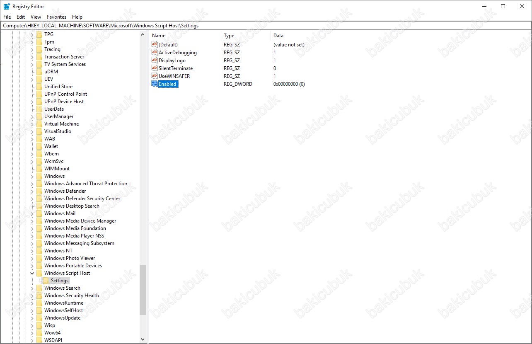Select the Windows Media Foundation key
Screen dimensions: 532x344
pyautogui.click(x=75, y=228)
